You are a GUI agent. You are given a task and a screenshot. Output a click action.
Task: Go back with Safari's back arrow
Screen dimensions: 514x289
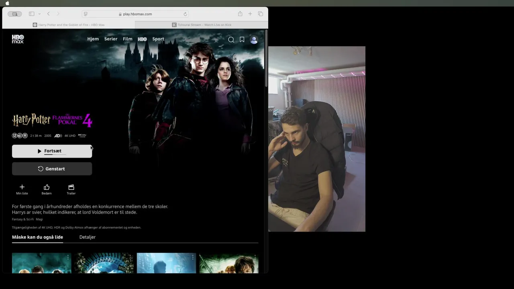[x=49, y=14]
